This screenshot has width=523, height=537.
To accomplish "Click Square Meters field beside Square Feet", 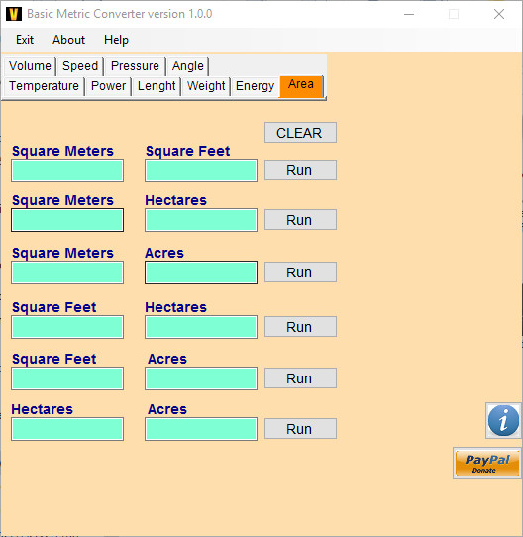I will (67, 170).
